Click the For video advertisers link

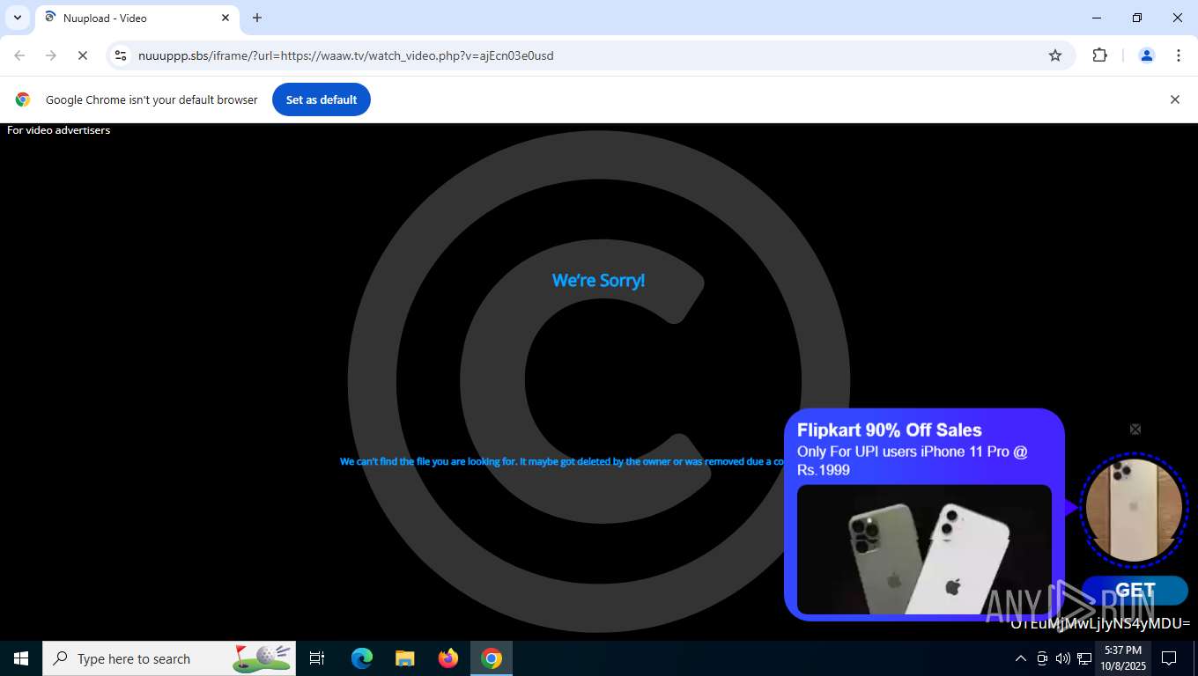tap(58, 130)
